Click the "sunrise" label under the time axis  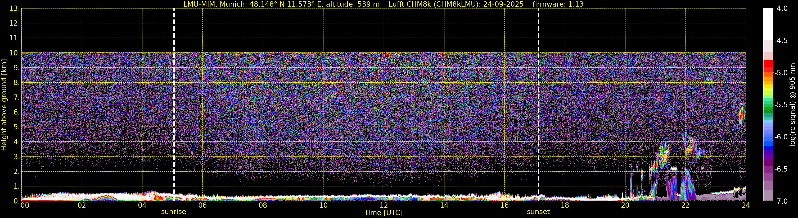(x=173, y=212)
